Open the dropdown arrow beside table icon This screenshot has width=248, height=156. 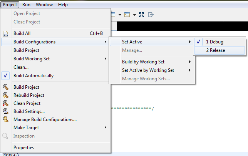pos(134,15)
